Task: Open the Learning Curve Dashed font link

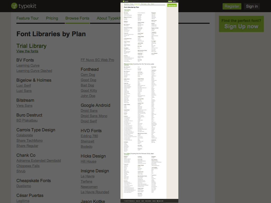Action: coord(34,71)
